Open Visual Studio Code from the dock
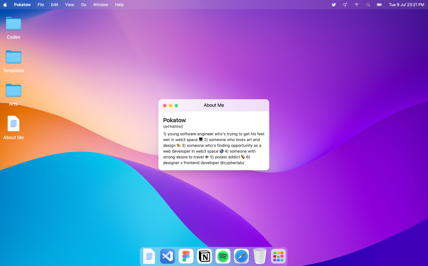Viewport: 428px width, 266px height. [168, 256]
